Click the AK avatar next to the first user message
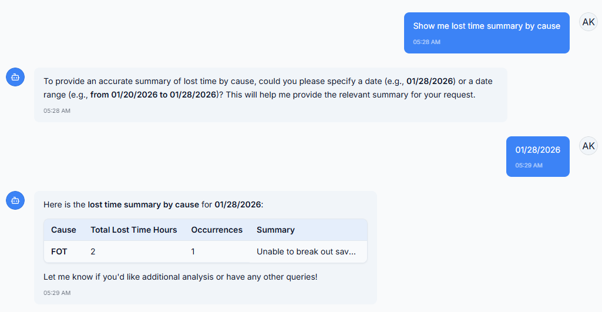The height and width of the screenshot is (312, 602). pyautogui.click(x=588, y=22)
